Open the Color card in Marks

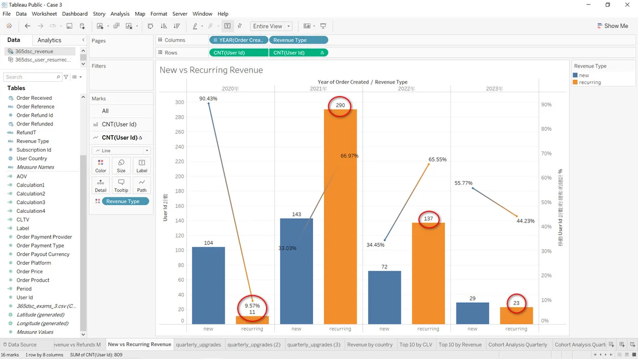(x=100, y=166)
